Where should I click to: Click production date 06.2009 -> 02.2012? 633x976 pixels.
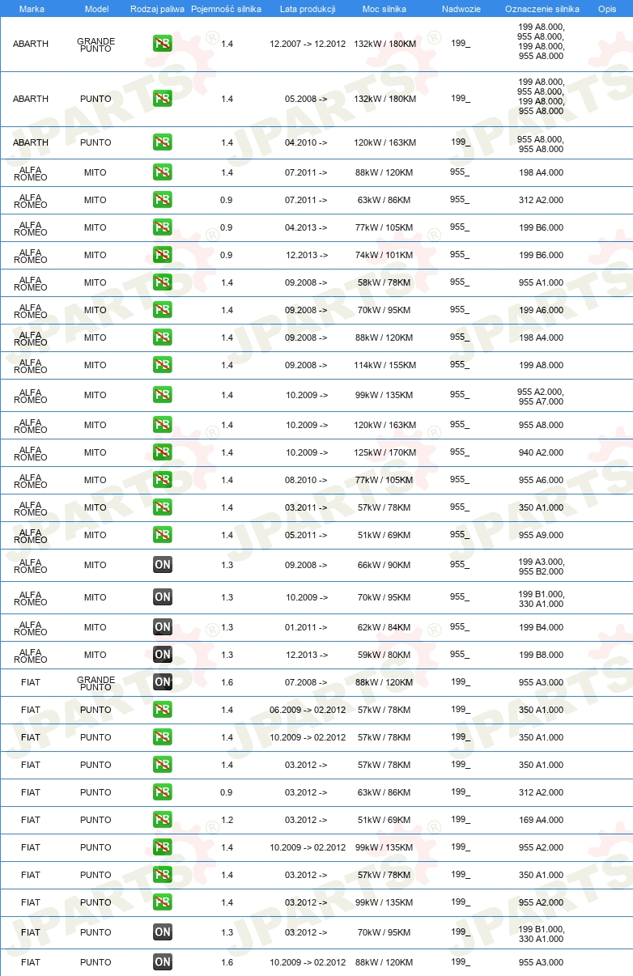pos(308,710)
